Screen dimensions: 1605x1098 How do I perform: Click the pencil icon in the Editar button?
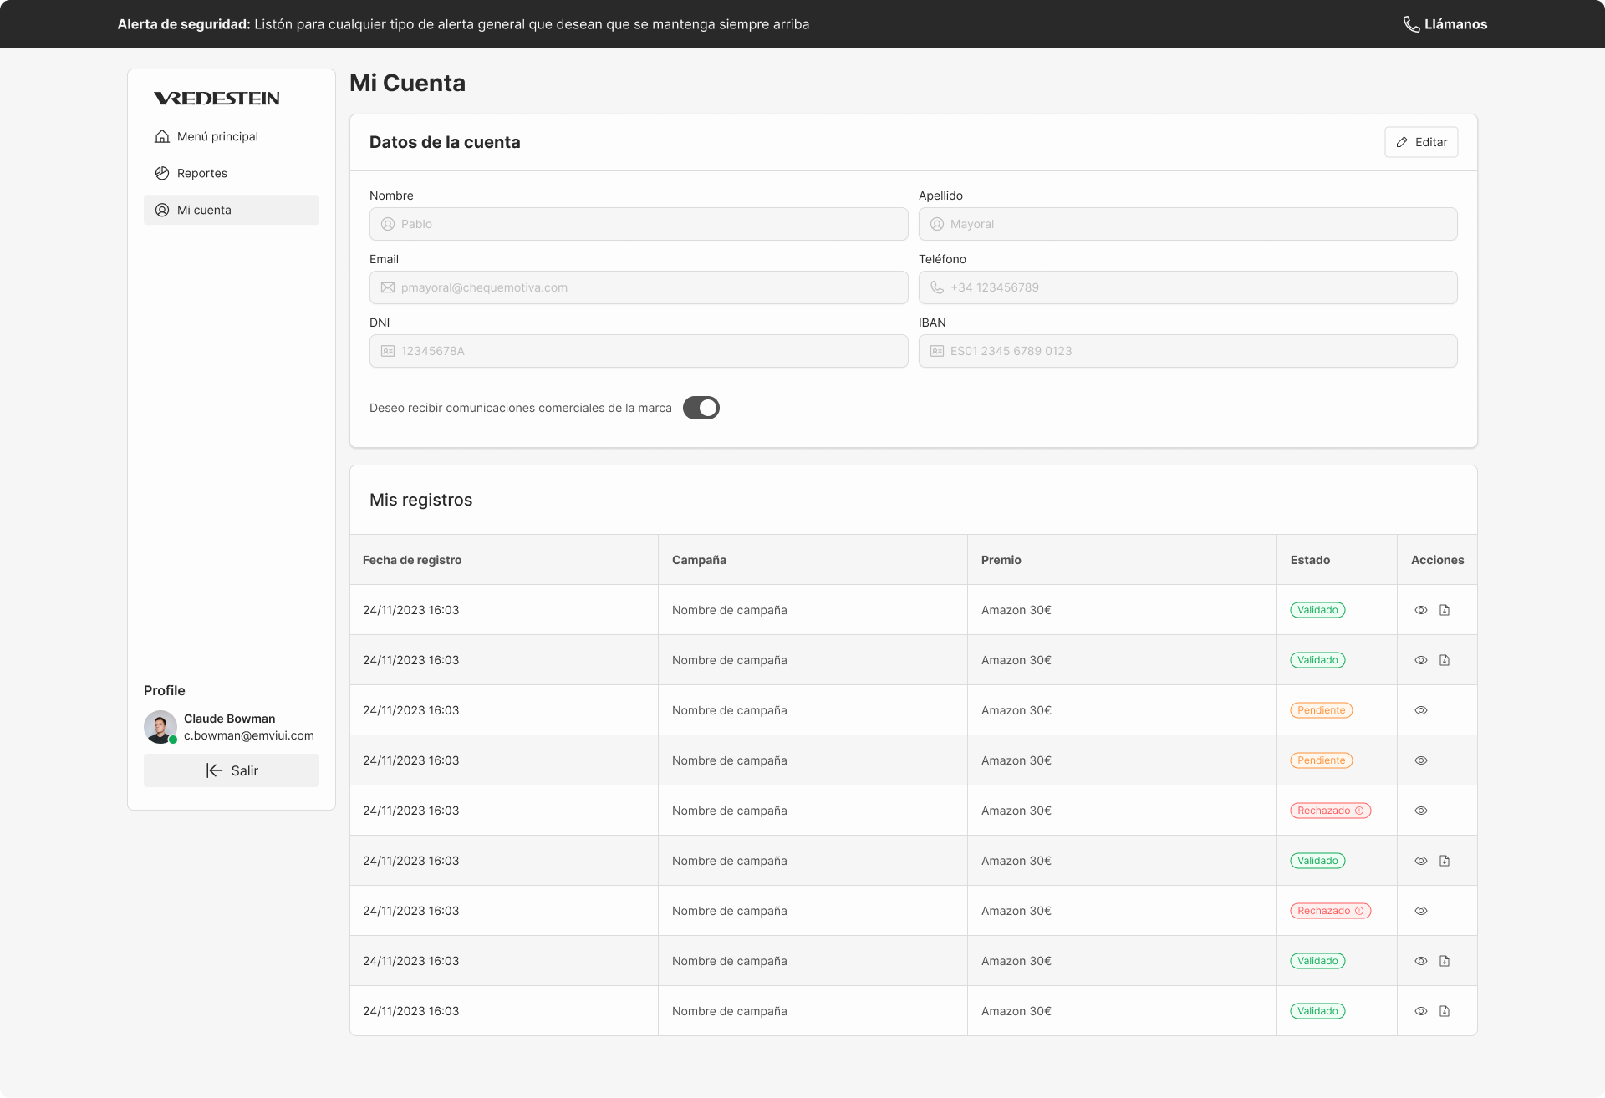point(1403,142)
